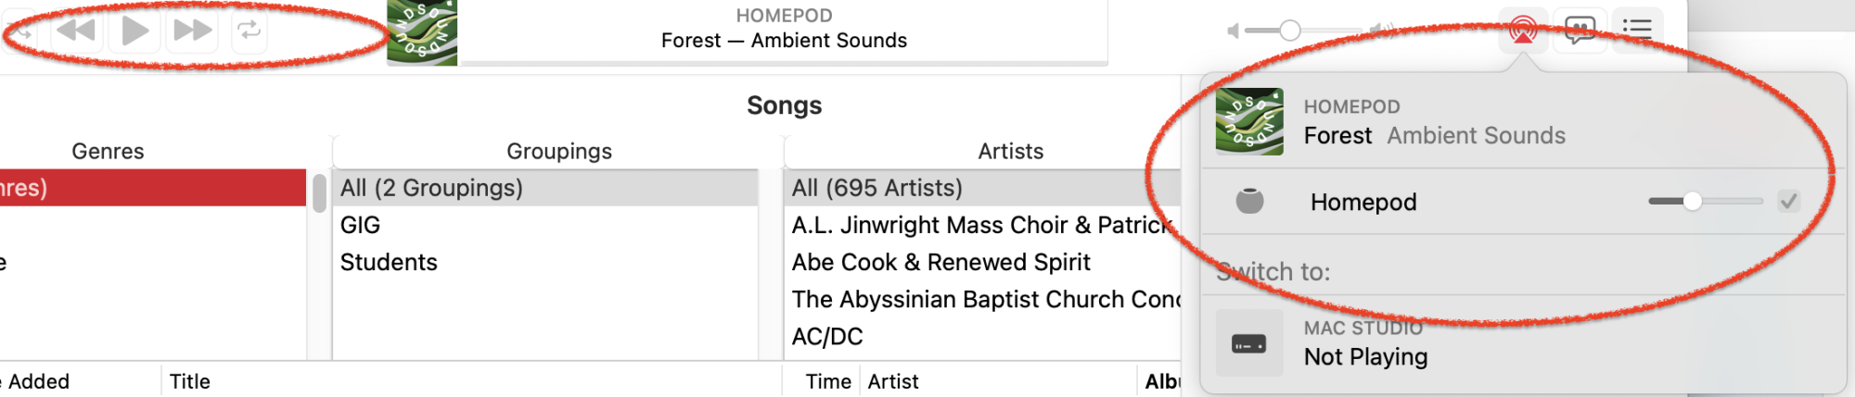Click the Forest album artwork in header

click(422, 32)
